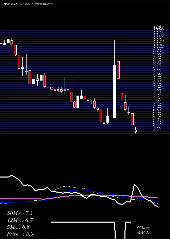This screenshot has width=170, height=239.
Task: Select the 50MA : 7.3 value
Action: [20, 213]
